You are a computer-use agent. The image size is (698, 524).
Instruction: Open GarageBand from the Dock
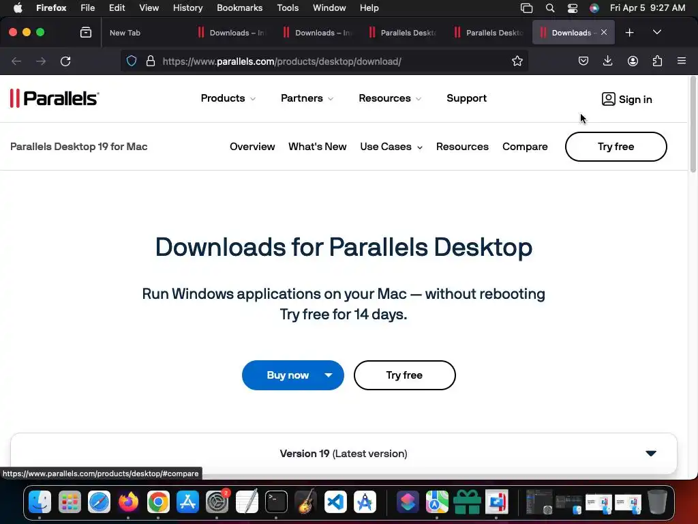[x=306, y=501]
